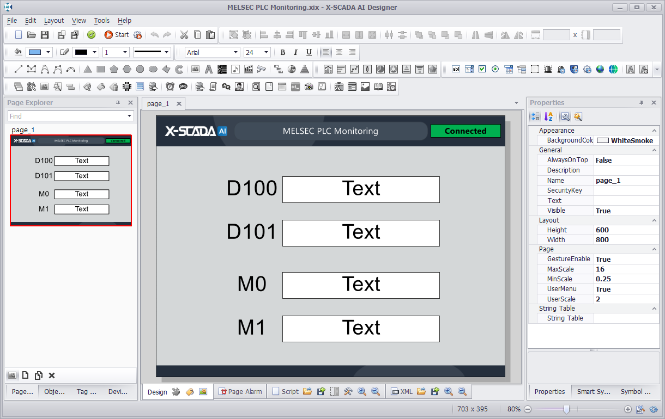Switch to the XML tab

(x=402, y=391)
